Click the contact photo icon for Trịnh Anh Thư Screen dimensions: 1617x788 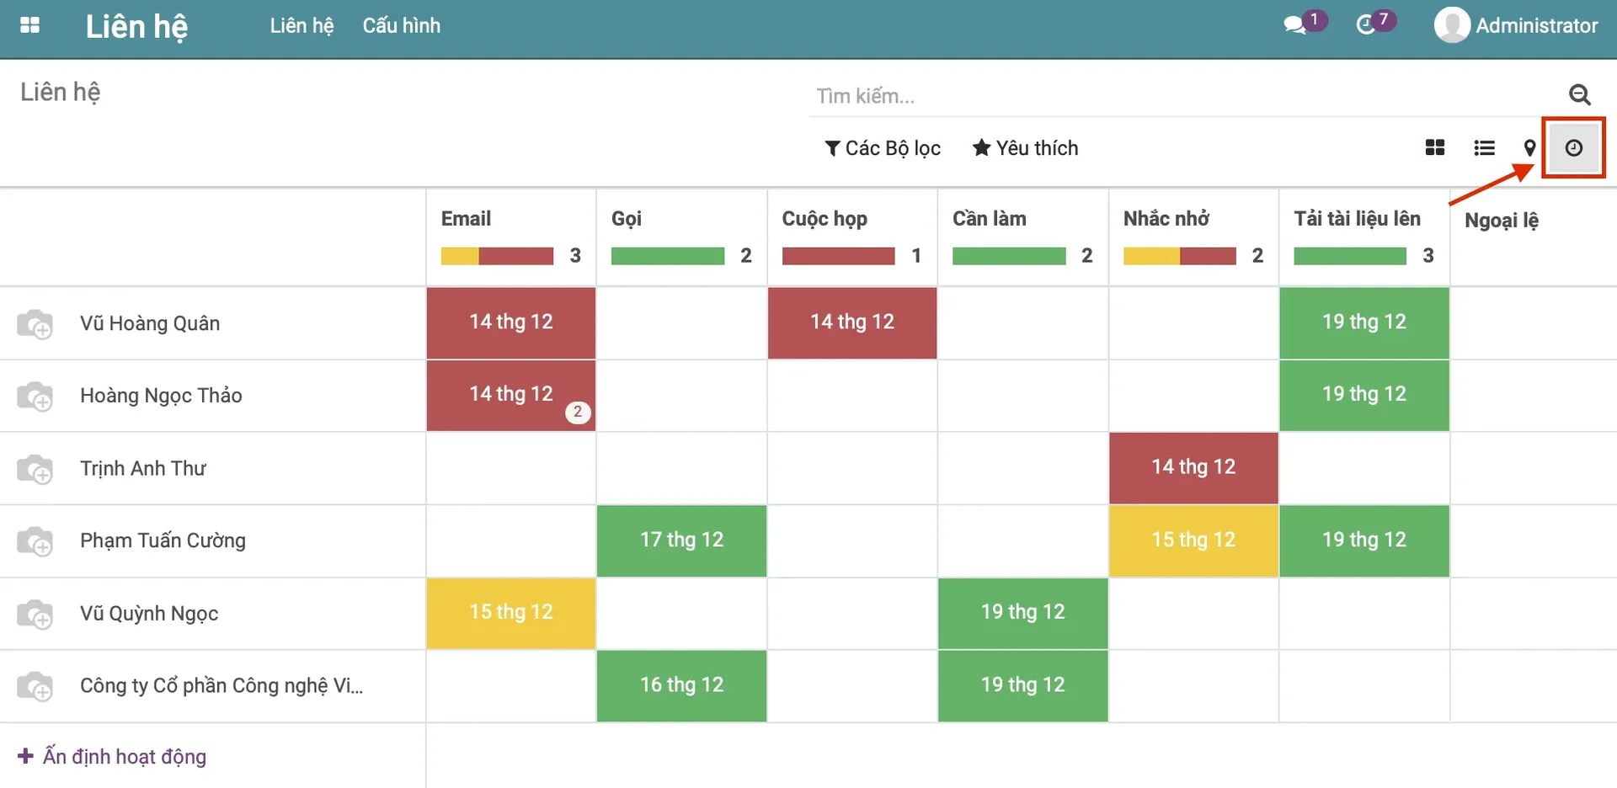tap(35, 469)
